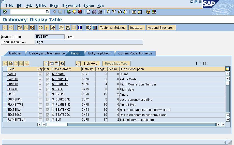Toggle Initial checkbox for SEATSMAX row

(x=48, y=110)
